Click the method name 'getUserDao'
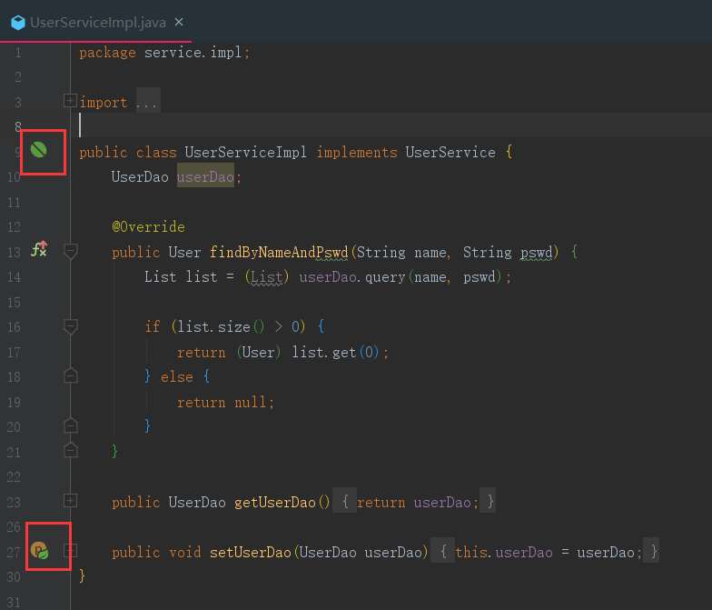This screenshot has height=610, width=712. [x=275, y=502]
